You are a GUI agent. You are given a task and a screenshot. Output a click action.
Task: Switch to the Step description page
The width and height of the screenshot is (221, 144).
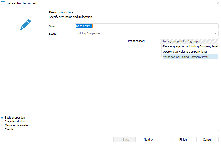[15, 121]
